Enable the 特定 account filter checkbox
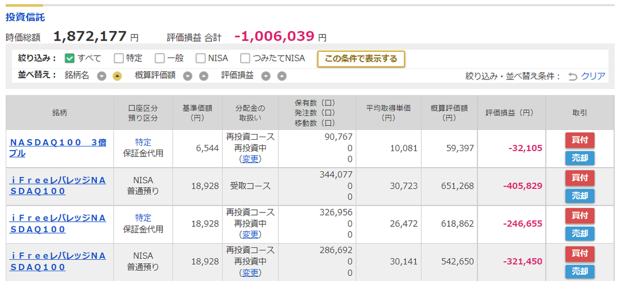The height and width of the screenshot is (281, 624). coord(119,59)
